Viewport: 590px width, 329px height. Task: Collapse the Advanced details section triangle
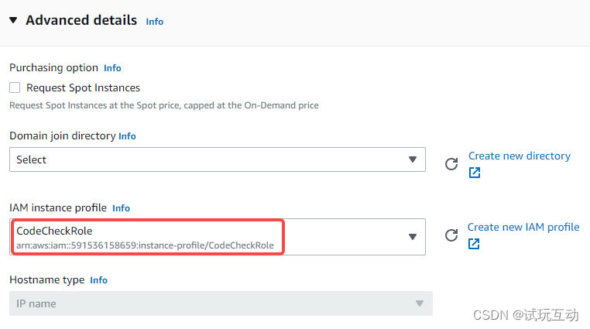tap(13, 20)
